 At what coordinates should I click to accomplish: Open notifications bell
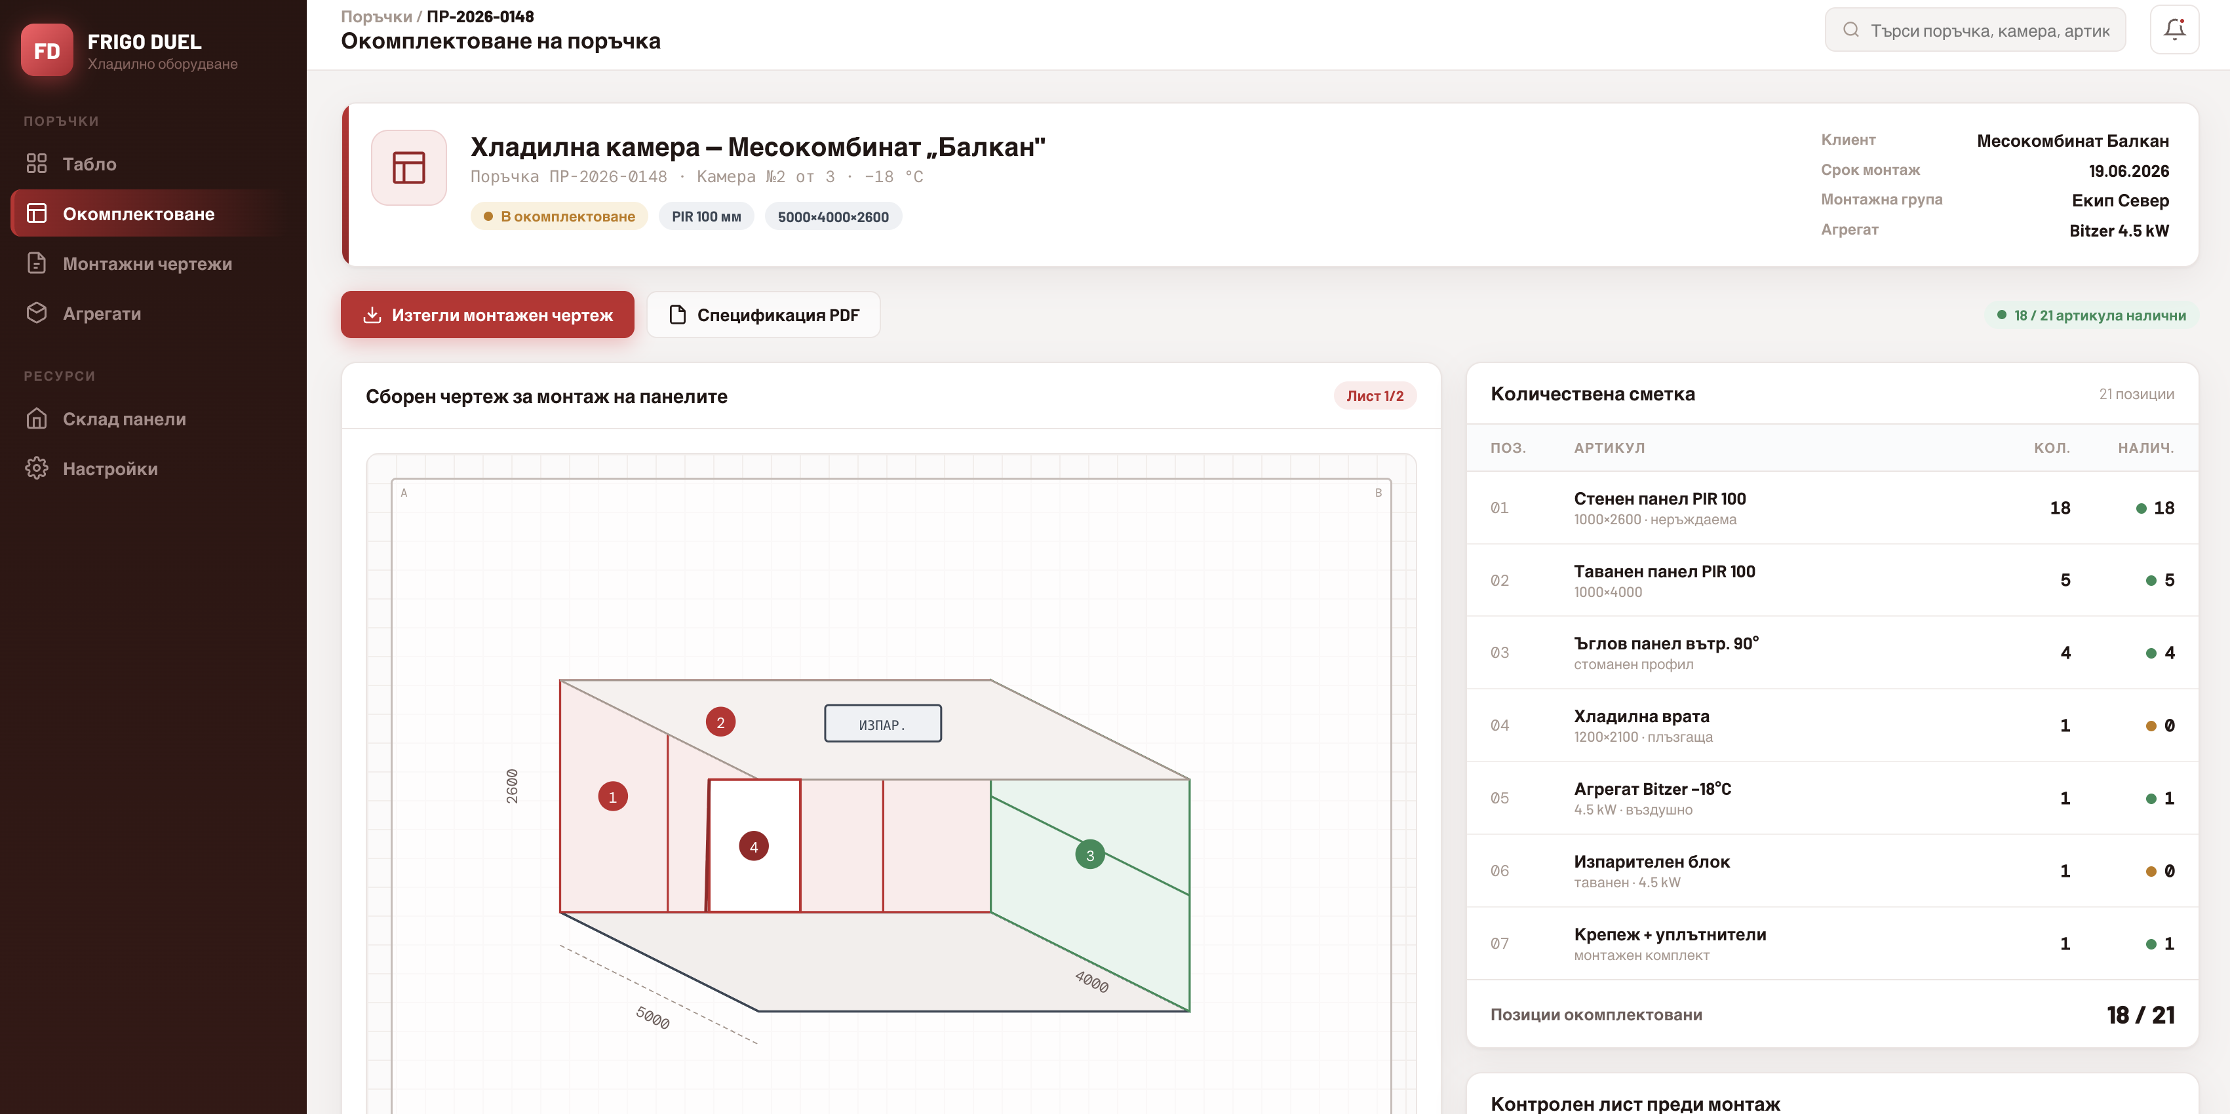click(2174, 29)
